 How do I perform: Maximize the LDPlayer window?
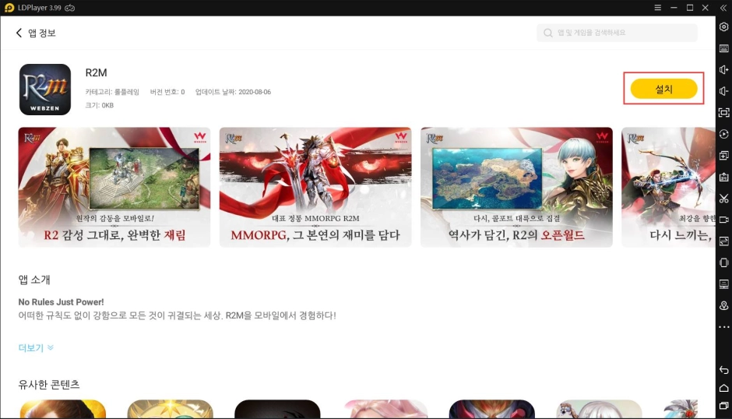pyautogui.click(x=689, y=8)
